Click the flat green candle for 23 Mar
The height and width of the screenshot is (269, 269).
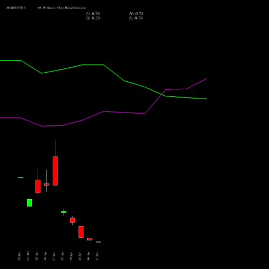tap(21, 178)
